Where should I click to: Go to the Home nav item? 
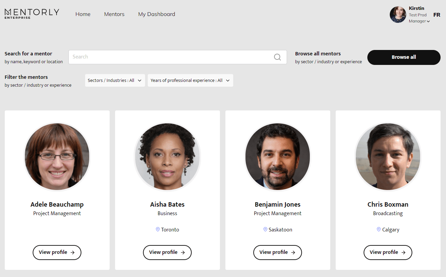pyautogui.click(x=83, y=14)
